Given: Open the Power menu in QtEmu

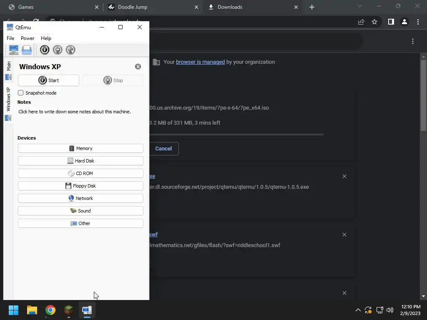Looking at the screenshot, I should tap(28, 38).
